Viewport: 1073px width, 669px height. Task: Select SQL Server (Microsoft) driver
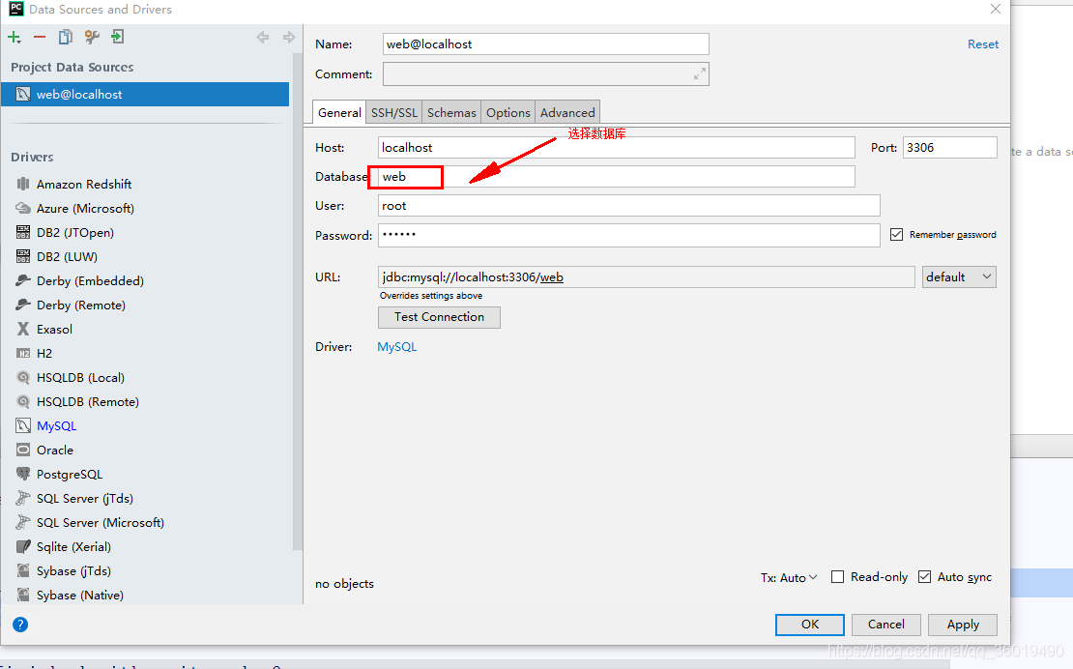tap(100, 523)
